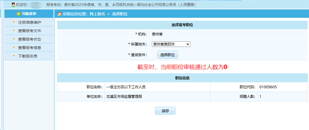This screenshot has height=130, width=309.
Task: Click the bullet icon next to 注册信息维护
Action: click(x=14, y=22)
